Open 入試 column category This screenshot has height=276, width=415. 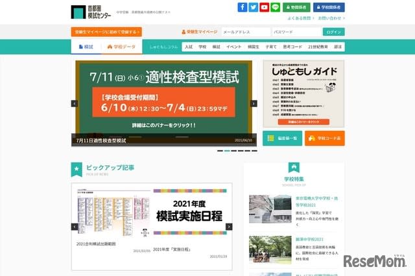click(189, 47)
